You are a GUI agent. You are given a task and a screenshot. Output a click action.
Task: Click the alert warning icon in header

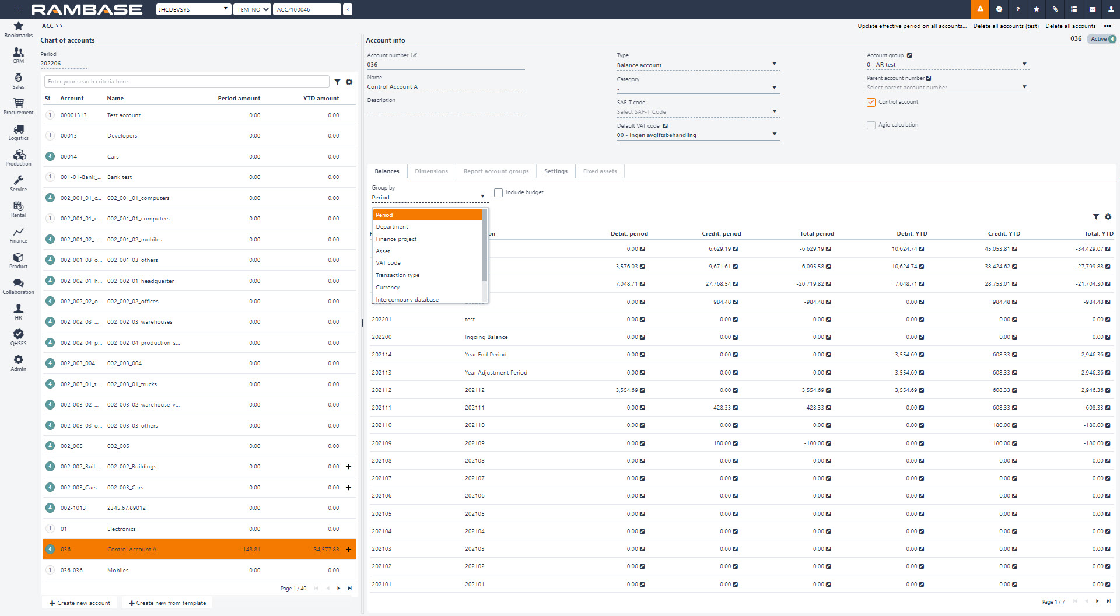[x=980, y=9]
